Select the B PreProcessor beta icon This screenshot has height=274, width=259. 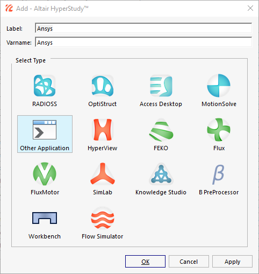219,174
